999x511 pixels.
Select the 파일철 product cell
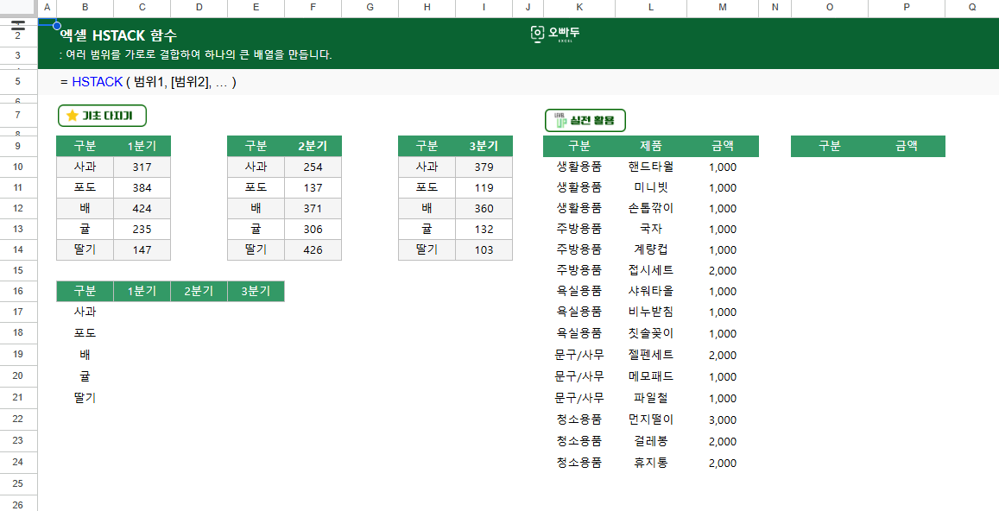650,398
